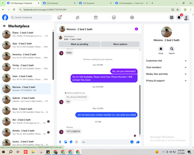Click the Mark as pending button
This screenshot has width=194, height=155.
(80, 44)
